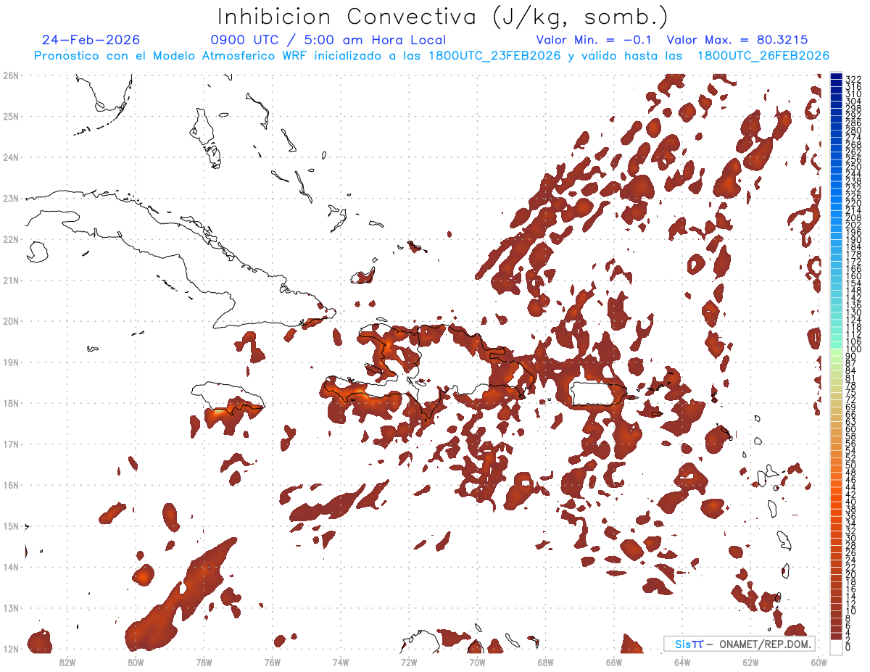
Task: Click the colorbar value 322
Action: (853, 79)
